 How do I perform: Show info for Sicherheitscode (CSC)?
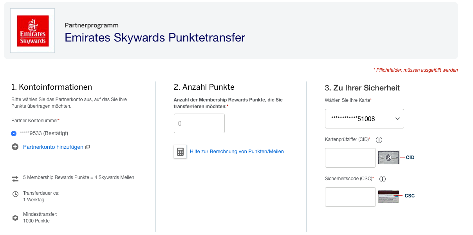point(383,179)
